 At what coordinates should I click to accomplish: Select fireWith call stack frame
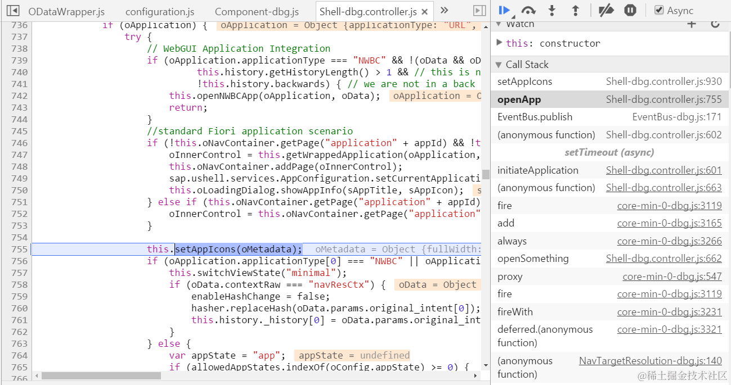(x=609, y=312)
